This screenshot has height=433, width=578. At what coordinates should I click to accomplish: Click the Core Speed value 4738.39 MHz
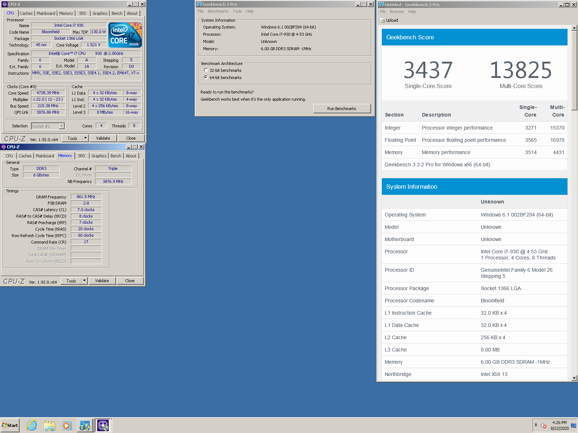tap(48, 93)
